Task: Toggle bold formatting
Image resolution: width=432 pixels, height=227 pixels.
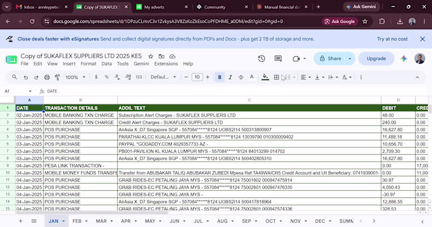Action: tap(220, 77)
